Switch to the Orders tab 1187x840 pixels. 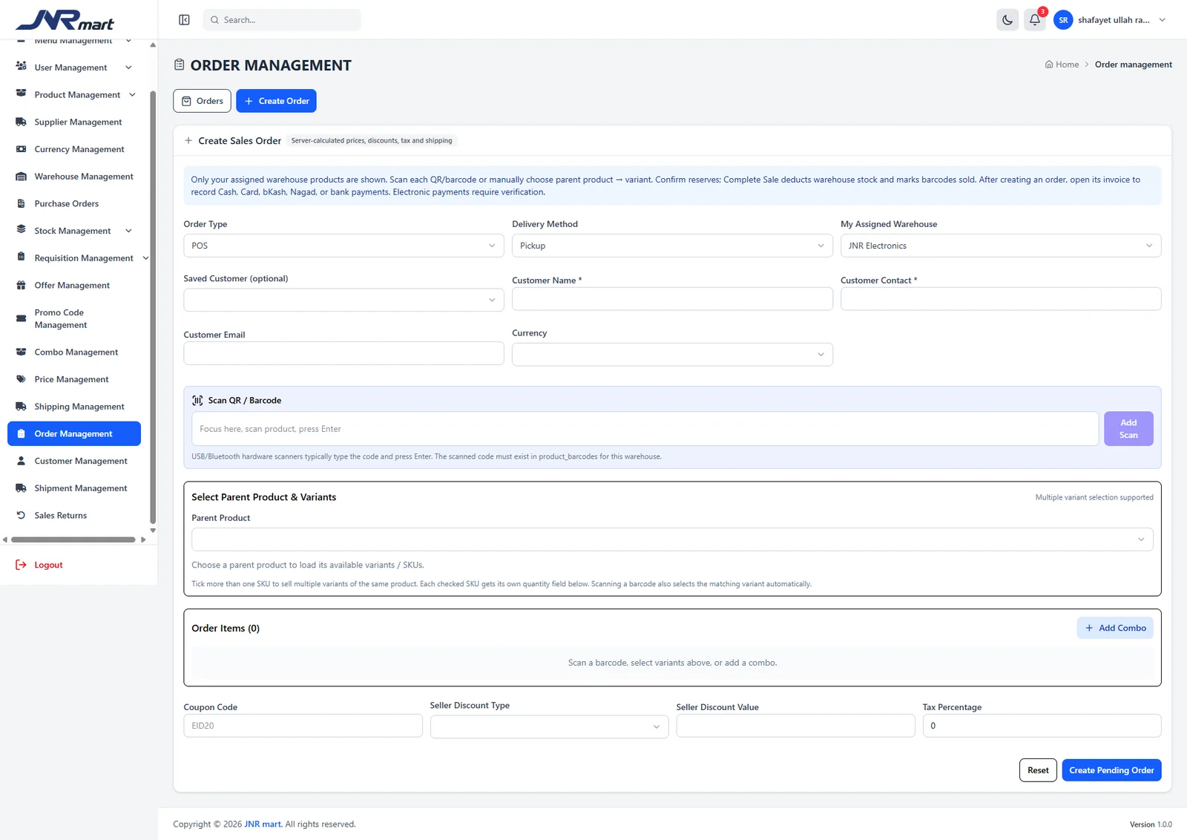[202, 101]
